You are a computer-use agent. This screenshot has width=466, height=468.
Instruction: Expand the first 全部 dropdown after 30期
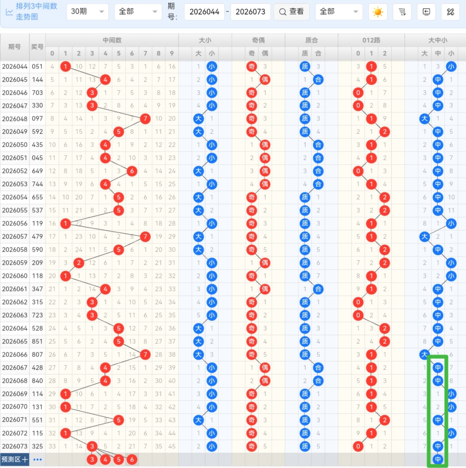click(x=138, y=12)
